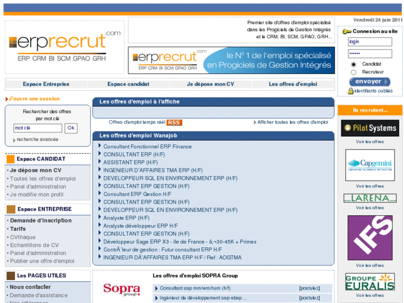The width and height of the screenshot is (404, 303).
Task: Click arrow beside Développeur Sage ERP X3
Action: (99, 241)
